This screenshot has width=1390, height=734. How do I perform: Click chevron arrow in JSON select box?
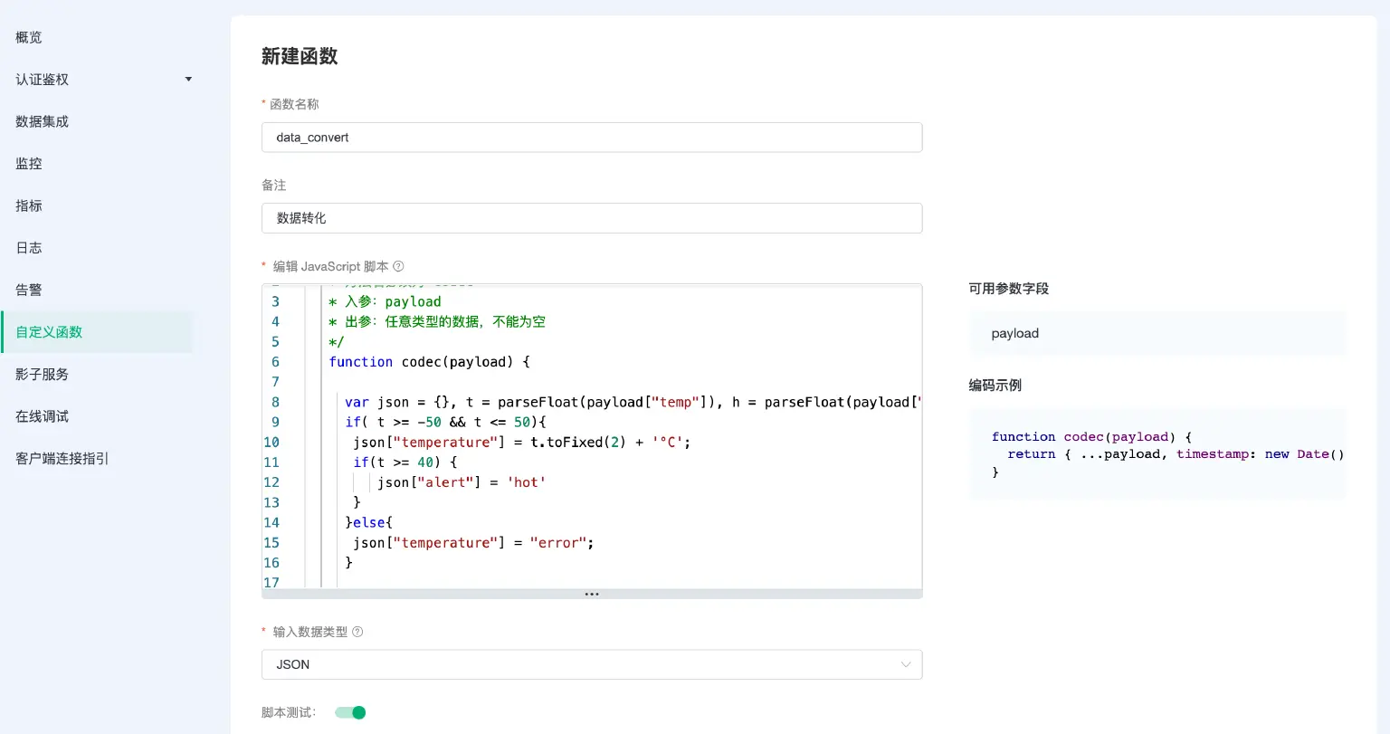(x=905, y=664)
